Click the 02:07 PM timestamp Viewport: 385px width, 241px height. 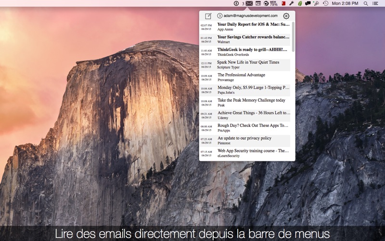tap(206, 26)
